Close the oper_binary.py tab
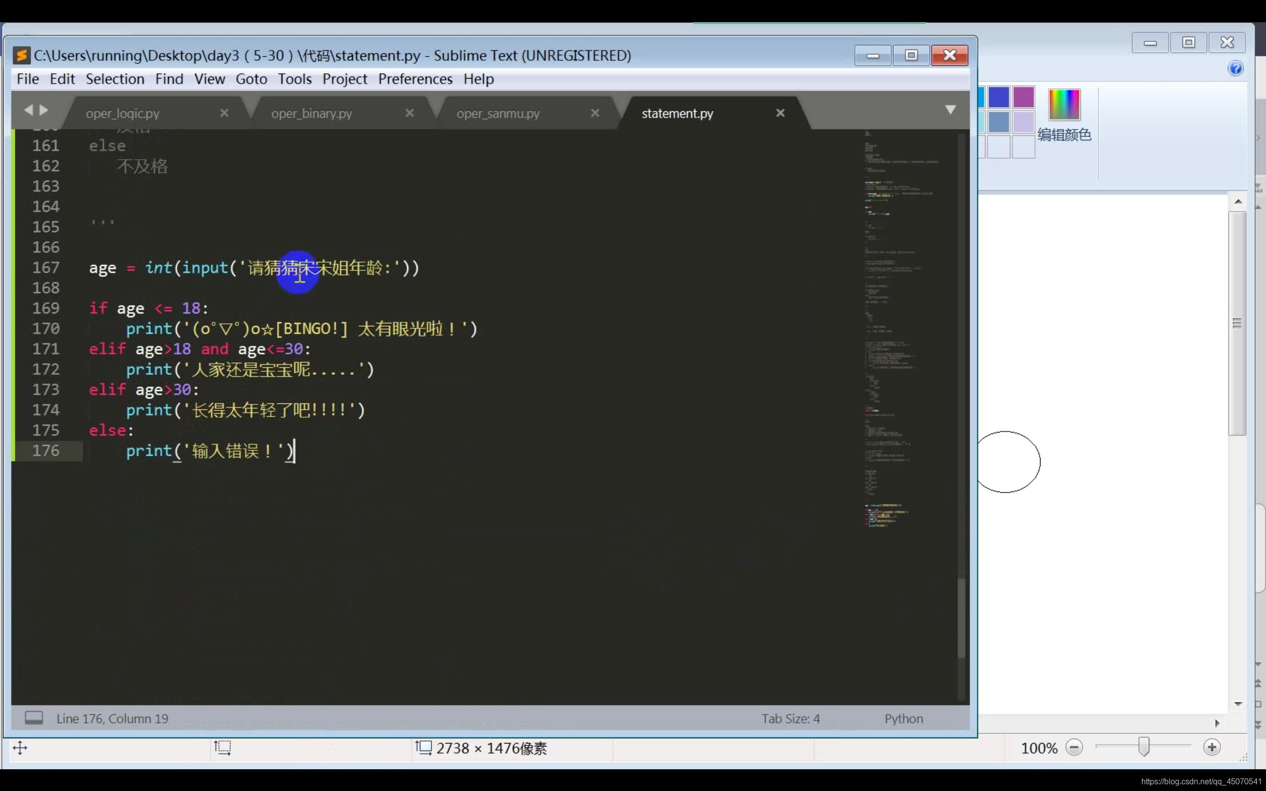This screenshot has height=791, width=1266. [409, 113]
